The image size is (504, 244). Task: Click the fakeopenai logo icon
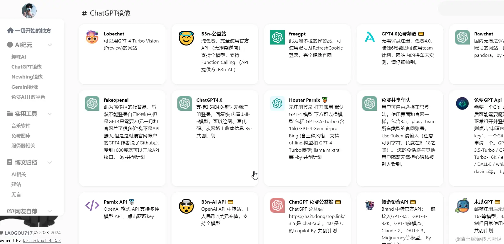coord(92,103)
